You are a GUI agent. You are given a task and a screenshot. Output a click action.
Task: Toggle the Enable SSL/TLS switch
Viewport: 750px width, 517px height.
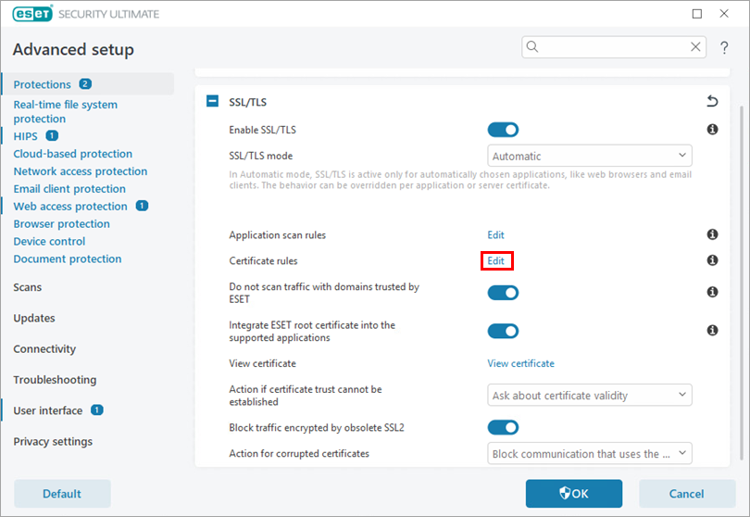(x=503, y=130)
